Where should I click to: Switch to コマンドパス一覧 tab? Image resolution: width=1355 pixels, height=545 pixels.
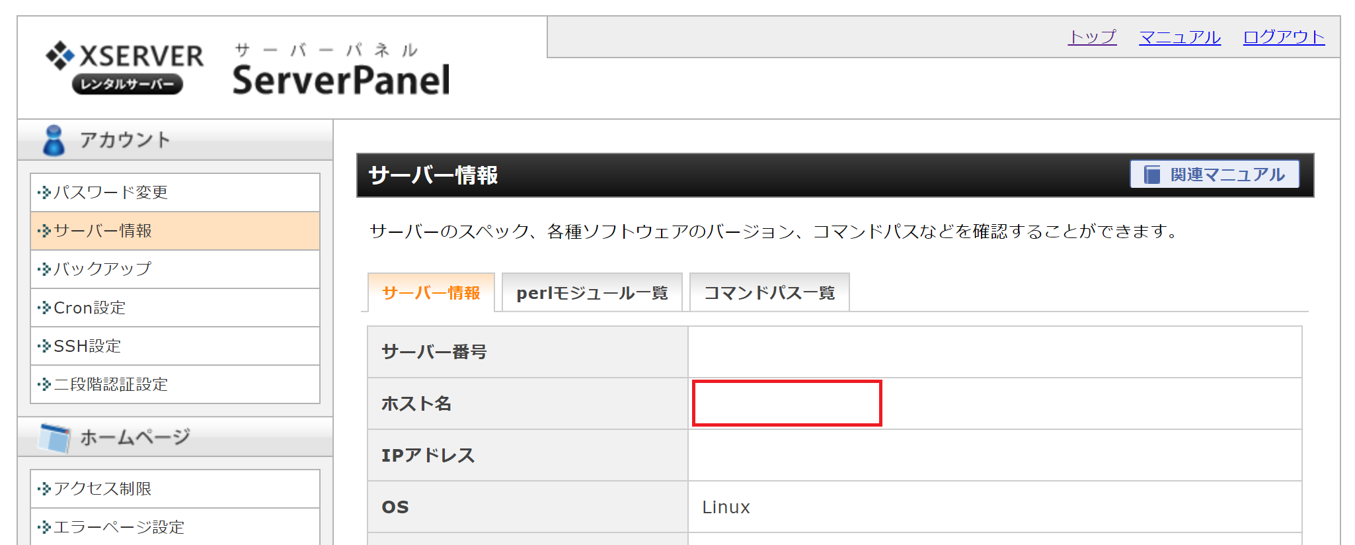click(769, 292)
